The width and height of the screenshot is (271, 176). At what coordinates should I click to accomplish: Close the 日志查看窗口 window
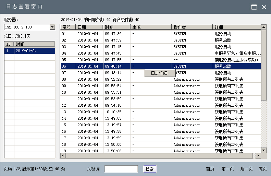(264, 7)
